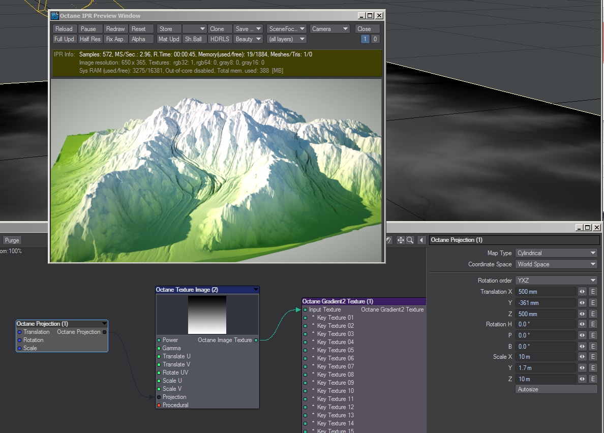Click the Reload button in IPR window
Image resolution: width=604 pixels, height=433 pixels.
tap(64, 29)
